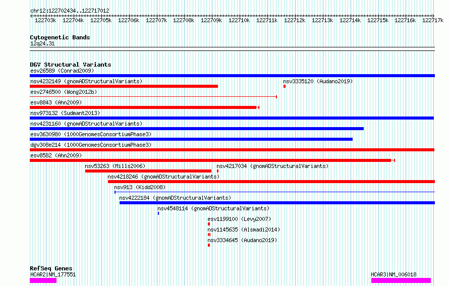Image resolution: width=449 pixels, height=286 pixels.
Task: Click the blue nsv4231160 variant bar
Action: point(197,129)
